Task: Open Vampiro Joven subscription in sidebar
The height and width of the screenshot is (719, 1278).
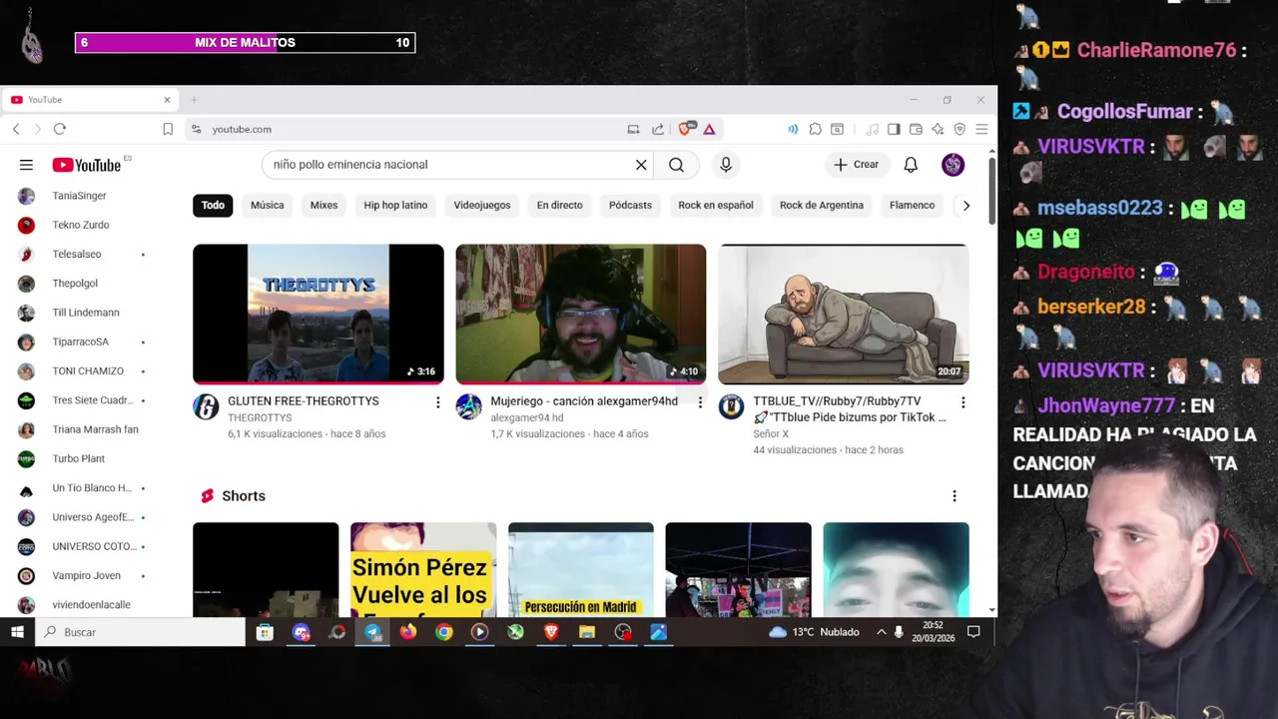Action: tap(84, 575)
